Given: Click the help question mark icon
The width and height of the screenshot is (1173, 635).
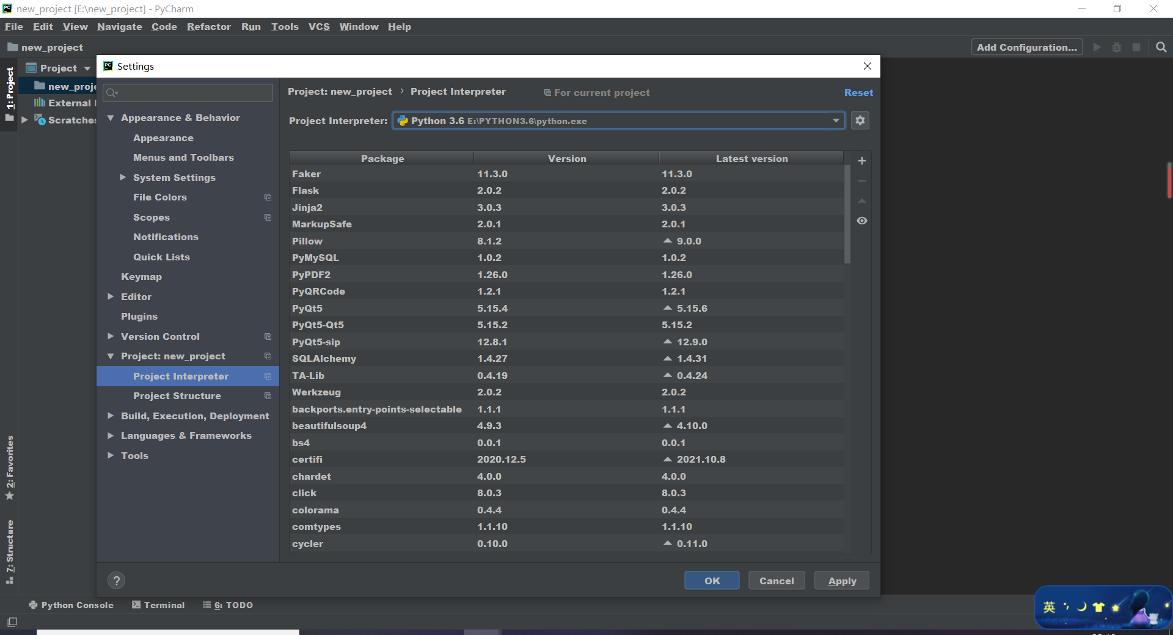Looking at the screenshot, I should [116, 580].
